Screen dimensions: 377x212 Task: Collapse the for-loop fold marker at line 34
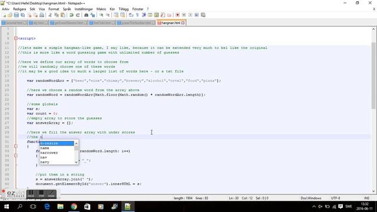tap(16, 155)
